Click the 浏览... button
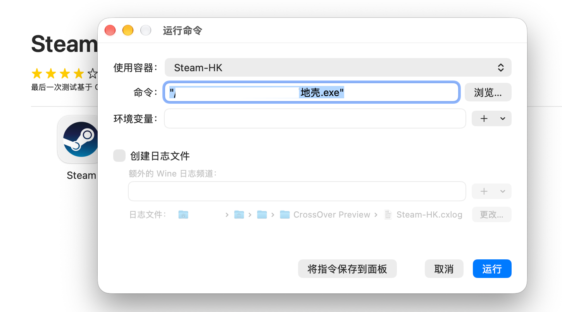The height and width of the screenshot is (312, 562). [x=488, y=93]
